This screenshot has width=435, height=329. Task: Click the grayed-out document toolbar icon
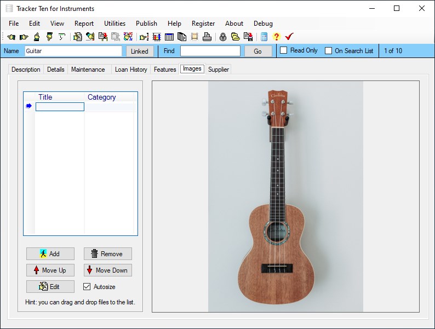[x=116, y=37]
